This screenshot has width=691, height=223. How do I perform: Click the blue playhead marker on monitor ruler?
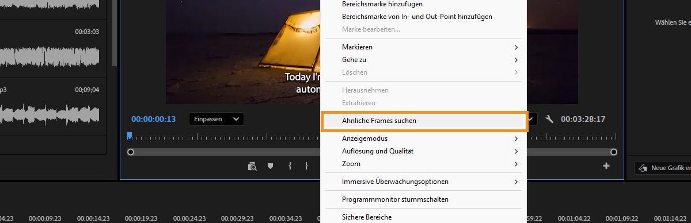130,136
